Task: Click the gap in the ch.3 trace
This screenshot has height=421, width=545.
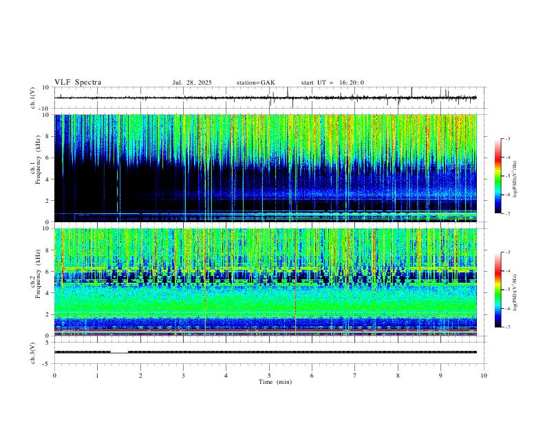Action: (119, 352)
